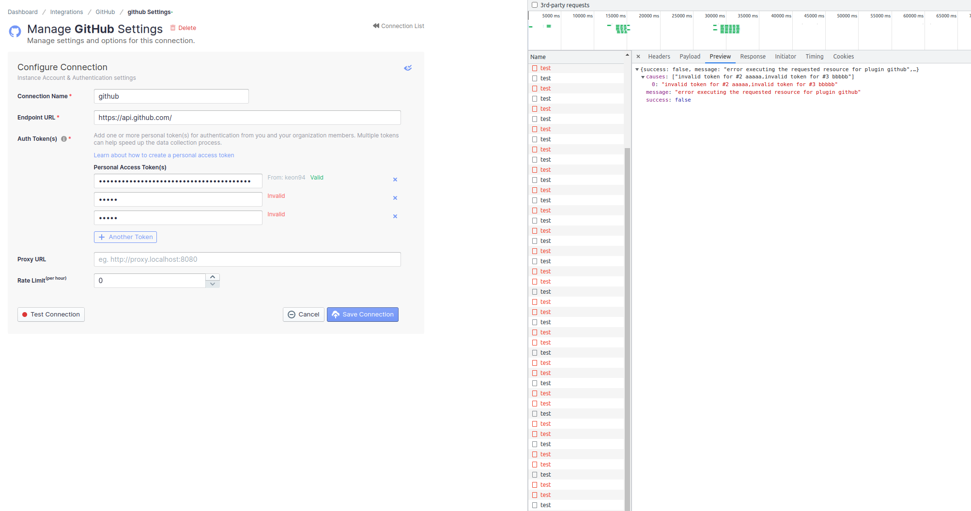Click the network request list scrollbar
This screenshot has width=971, height=511.
click(x=628, y=329)
